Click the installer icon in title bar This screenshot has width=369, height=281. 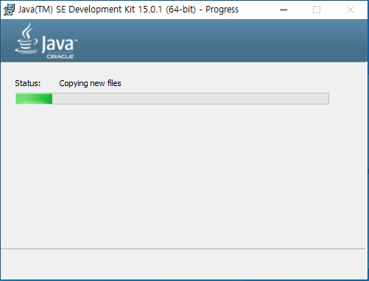click(x=10, y=10)
